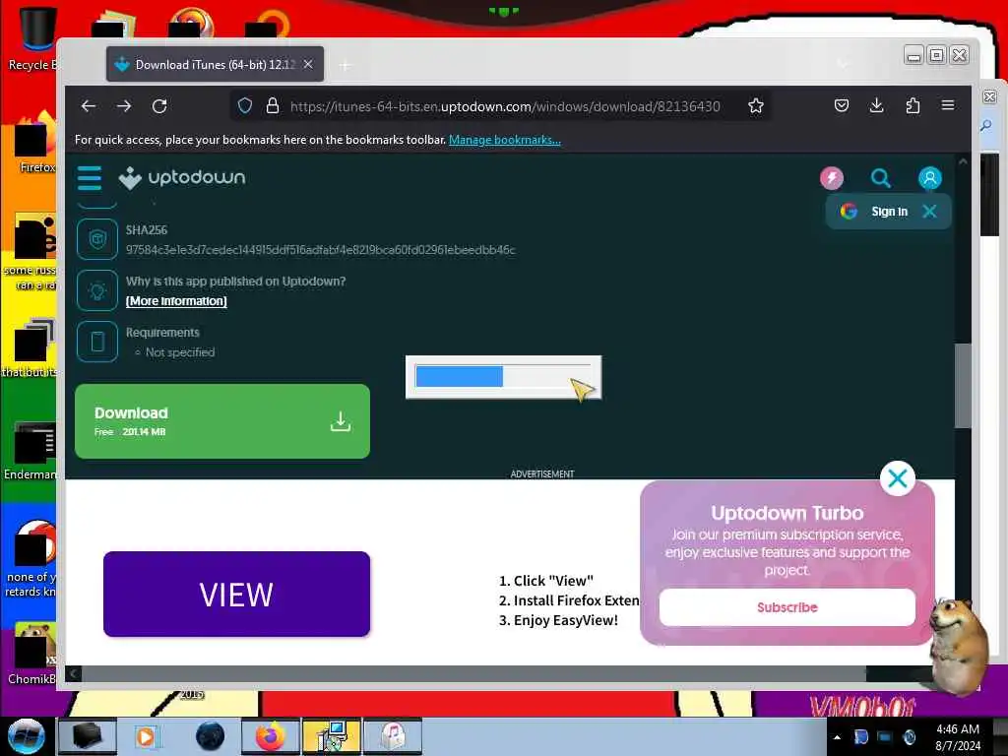
Task: Open the Firefox application menu
Action: 948,105
